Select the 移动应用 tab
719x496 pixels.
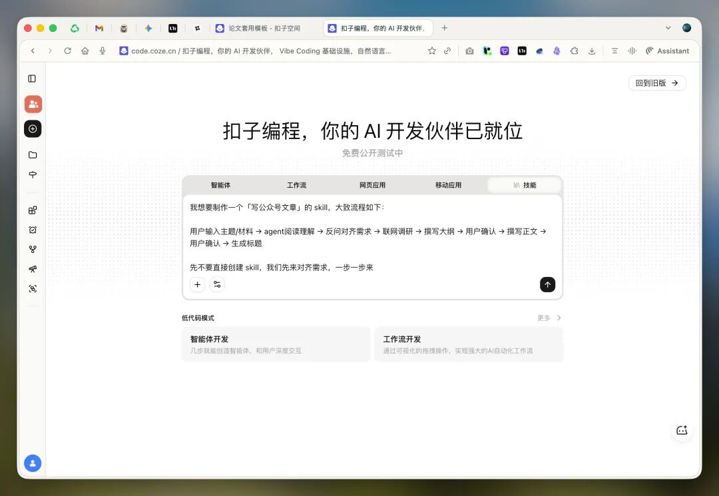449,185
